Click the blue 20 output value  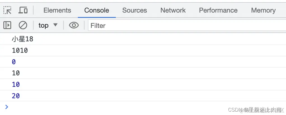tap(16, 96)
